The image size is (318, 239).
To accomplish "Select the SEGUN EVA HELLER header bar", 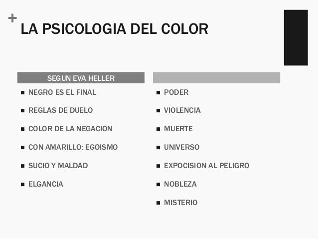I will (x=81, y=78).
